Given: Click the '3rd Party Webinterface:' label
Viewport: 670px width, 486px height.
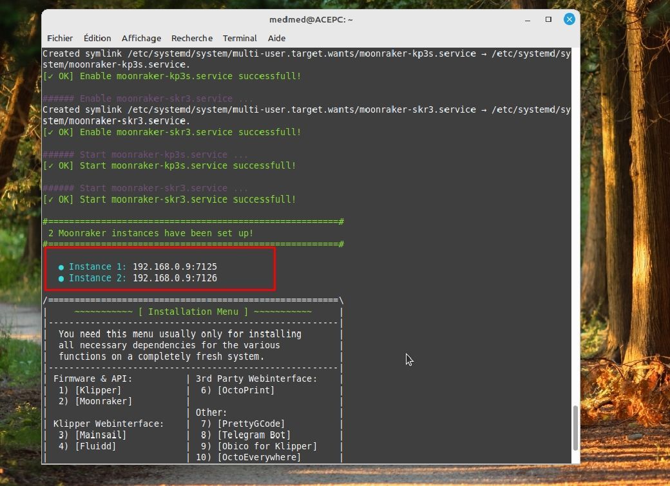Looking at the screenshot, I should (256, 379).
